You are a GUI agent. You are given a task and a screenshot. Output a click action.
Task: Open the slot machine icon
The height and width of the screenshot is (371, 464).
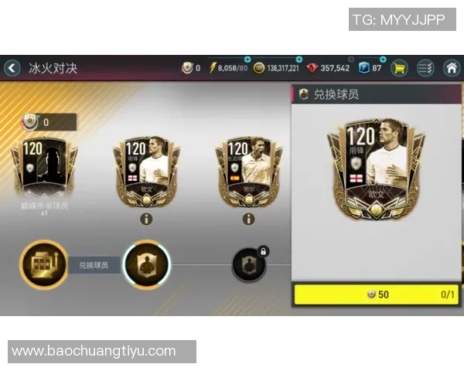coord(44,264)
